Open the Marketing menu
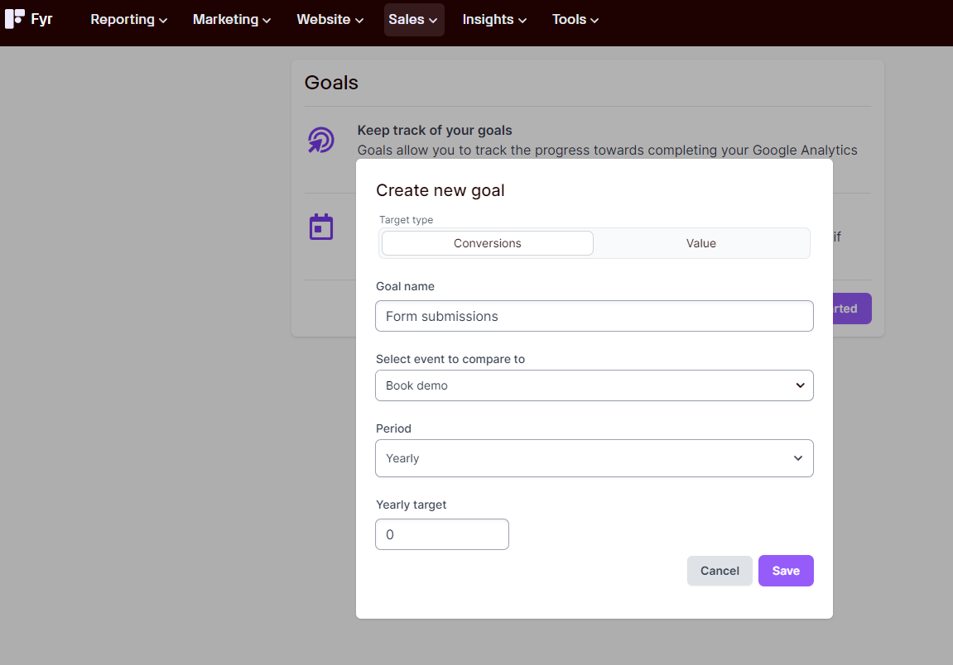This screenshot has height=665, width=953. (x=231, y=20)
